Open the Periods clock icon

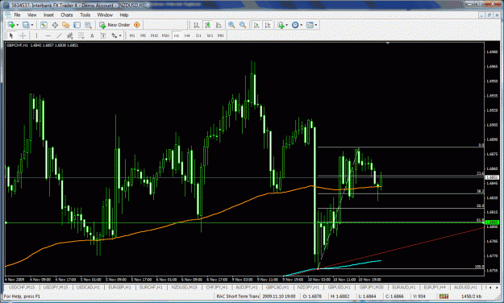point(295,25)
